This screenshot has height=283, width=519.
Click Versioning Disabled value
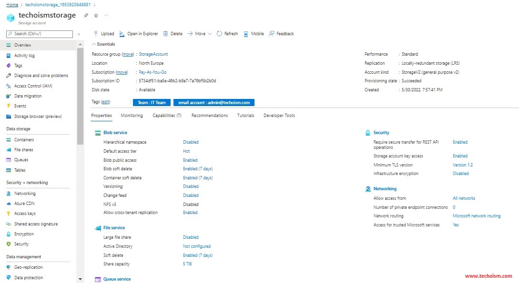(x=191, y=186)
